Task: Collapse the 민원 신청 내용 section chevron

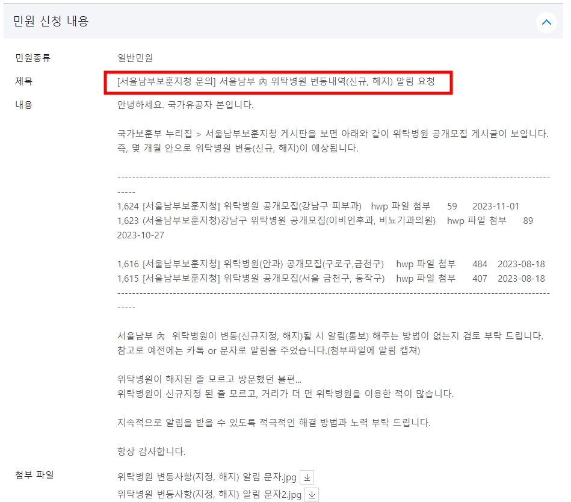Action: click(546, 22)
